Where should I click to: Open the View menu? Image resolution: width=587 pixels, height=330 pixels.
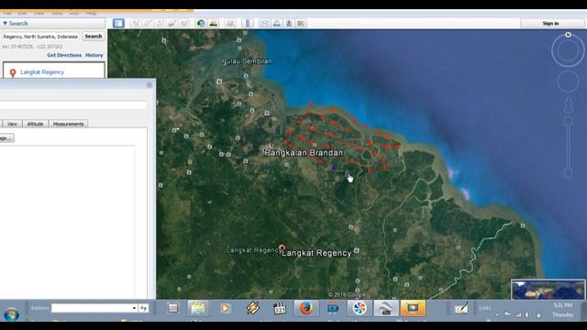click(39, 13)
